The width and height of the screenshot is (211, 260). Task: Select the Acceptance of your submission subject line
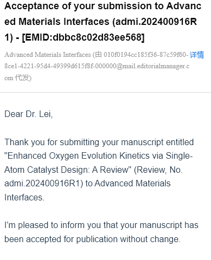103,22
